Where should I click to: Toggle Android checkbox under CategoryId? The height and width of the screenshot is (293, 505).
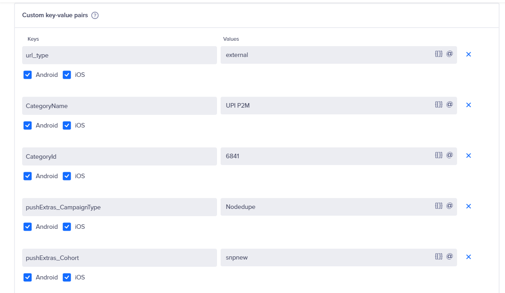pos(28,176)
